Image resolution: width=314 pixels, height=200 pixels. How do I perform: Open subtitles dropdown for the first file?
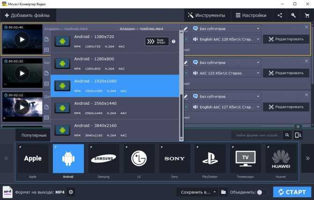[226, 29]
